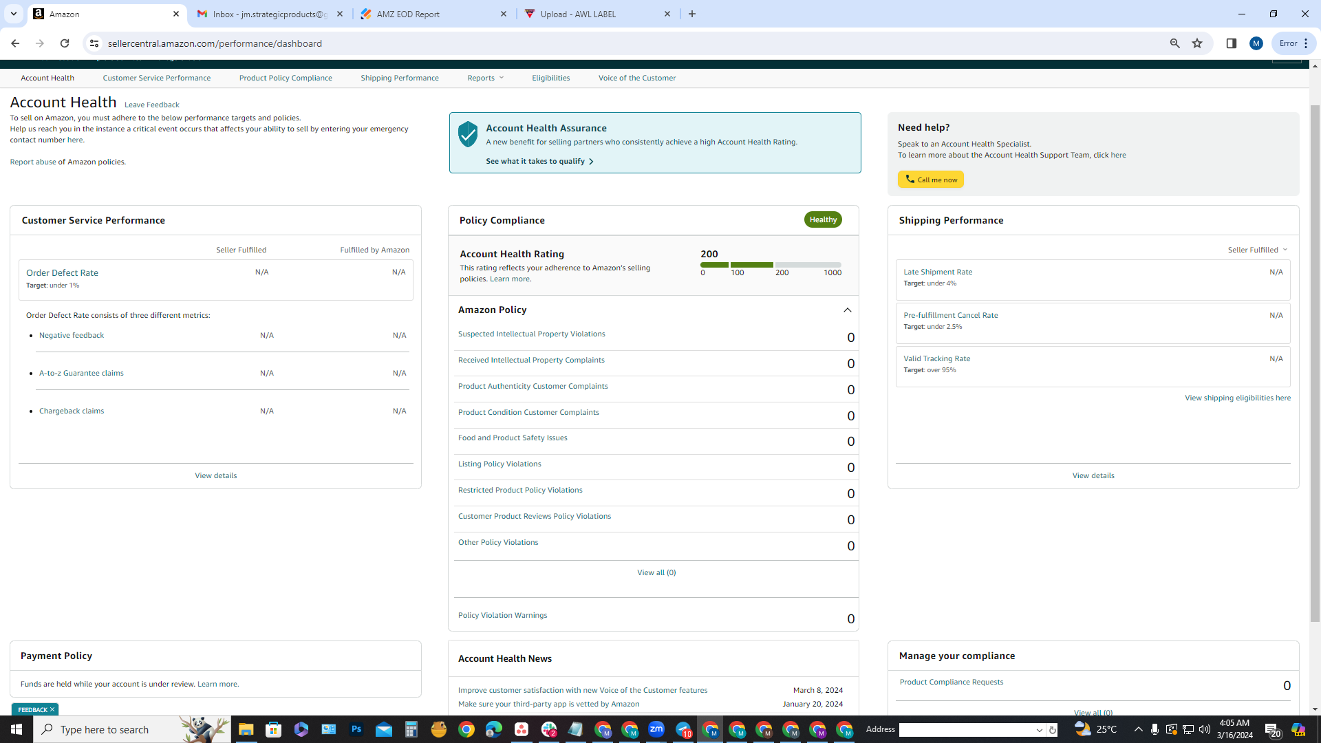Switch to the Gmail Inbox tab
Screen dimensions: 1321x743
click(270, 14)
